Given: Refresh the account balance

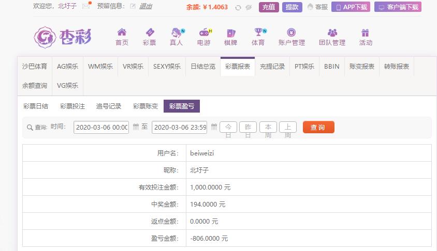Looking at the screenshot, I should 238,8.
